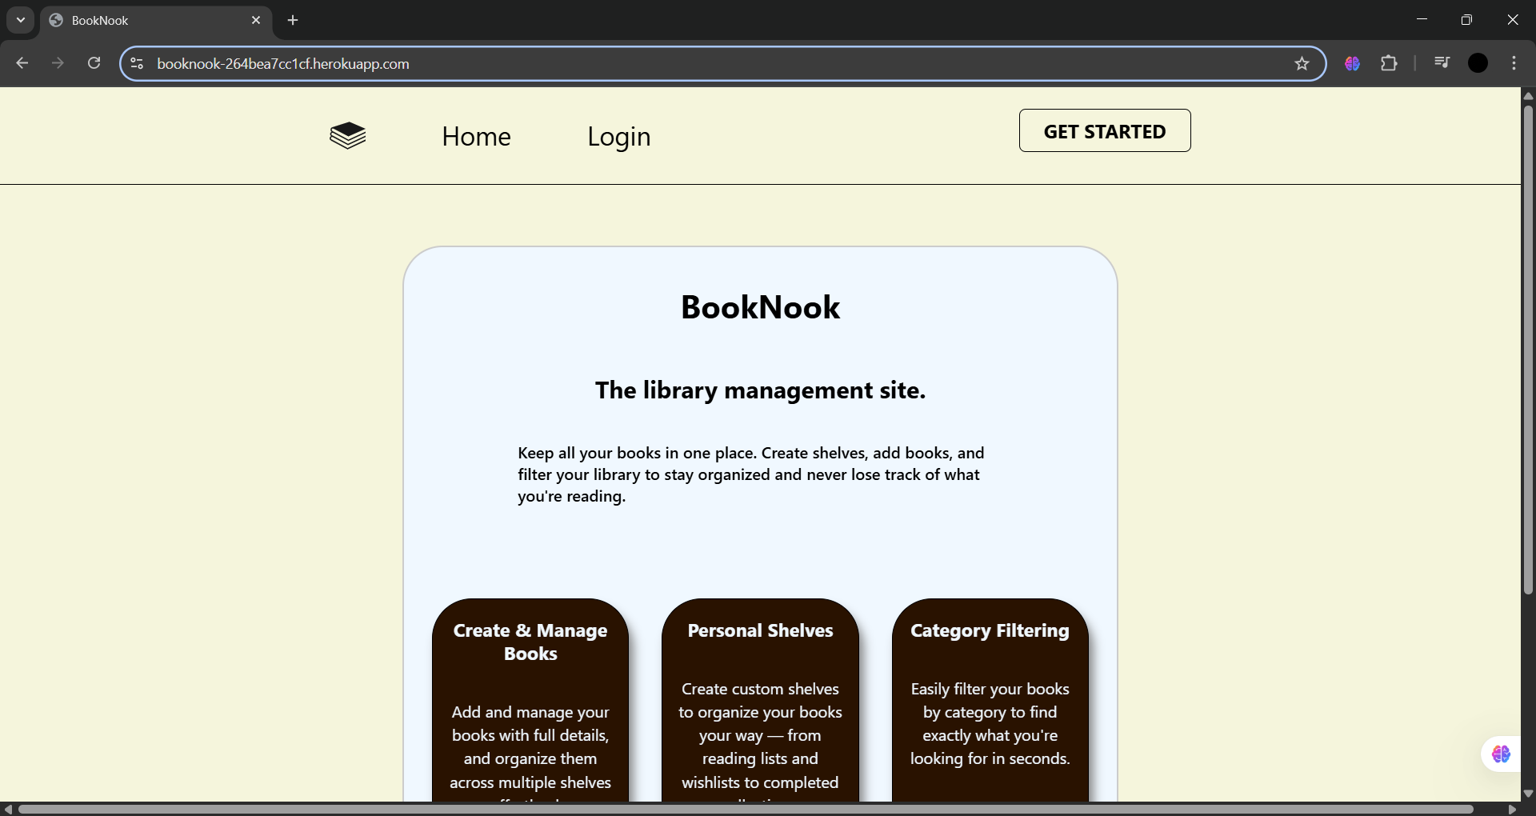Reload the page

click(94, 63)
